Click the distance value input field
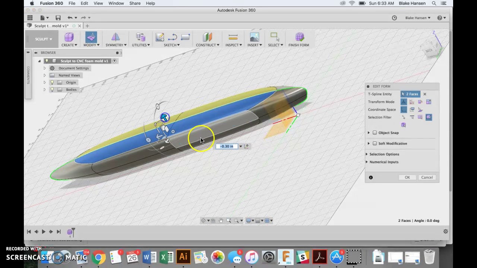This screenshot has height=268, width=477. click(227, 146)
